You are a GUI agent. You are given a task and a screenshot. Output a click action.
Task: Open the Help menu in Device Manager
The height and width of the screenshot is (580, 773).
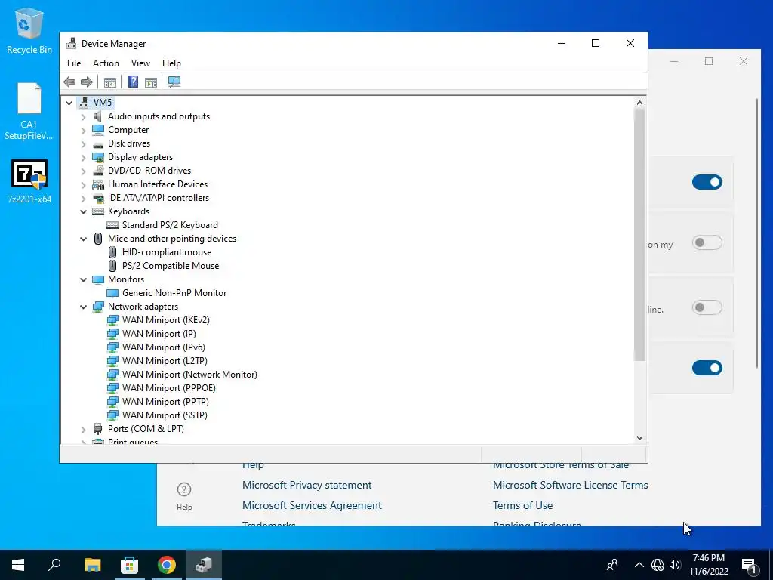[x=171, y=63]
